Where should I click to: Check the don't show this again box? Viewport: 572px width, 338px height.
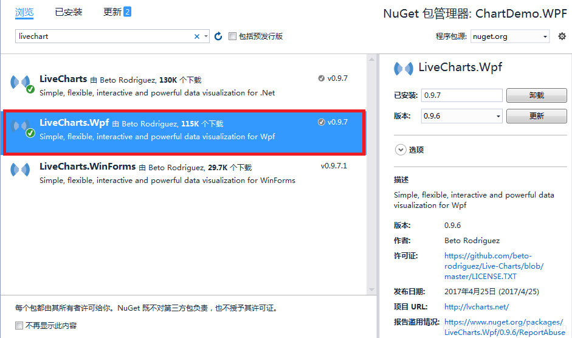tap(19, 325)
